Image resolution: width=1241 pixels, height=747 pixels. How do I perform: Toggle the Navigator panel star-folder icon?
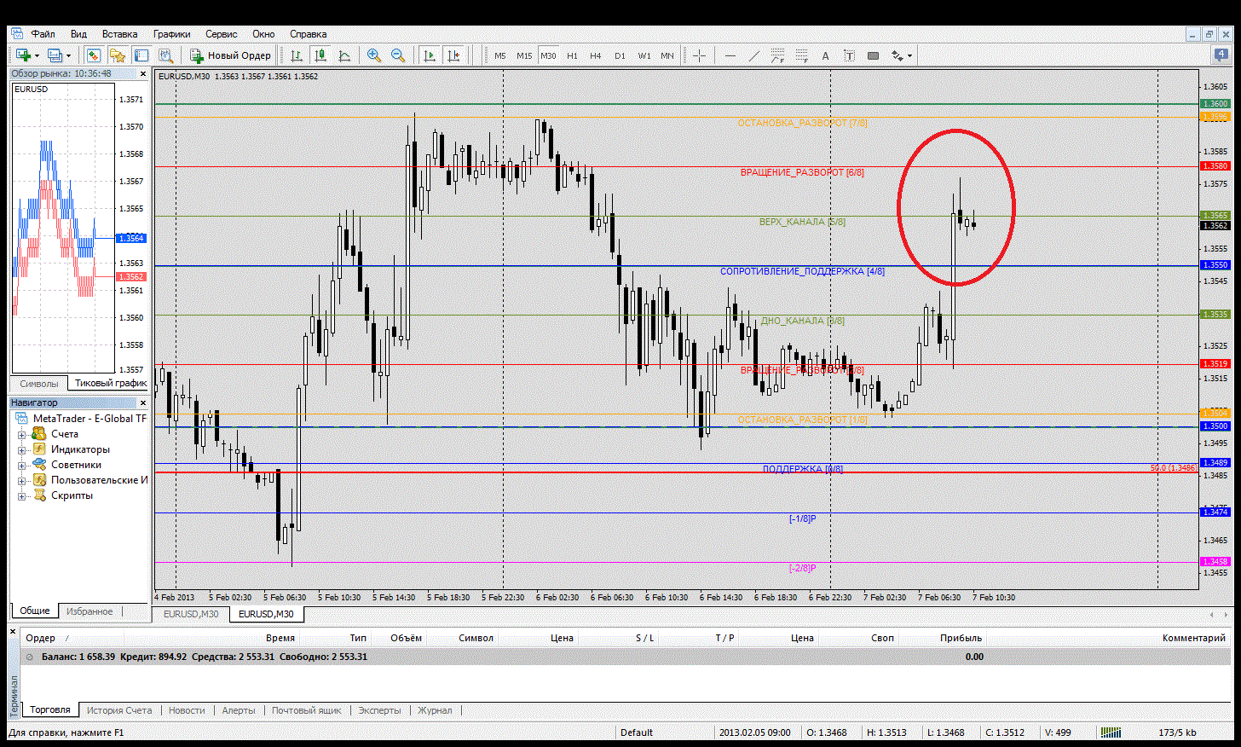[118, 55]
